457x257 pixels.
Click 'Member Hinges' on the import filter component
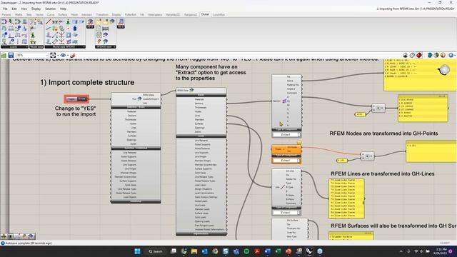point(129,173)
